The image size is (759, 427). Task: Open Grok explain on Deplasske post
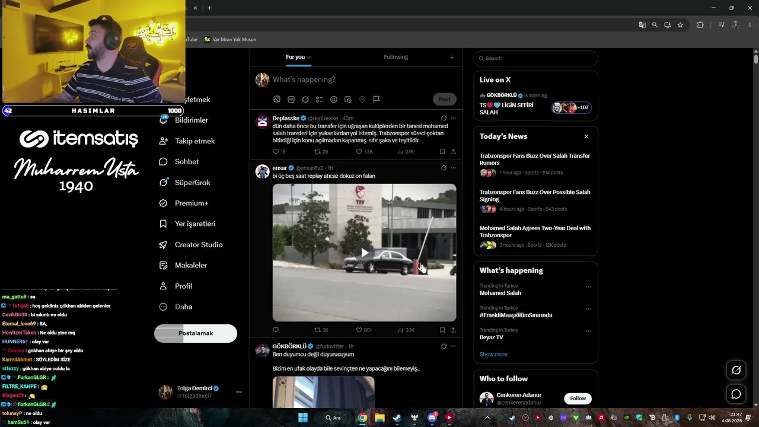pos(444,118)
